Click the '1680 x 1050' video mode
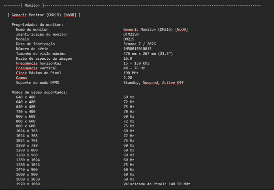This screenshot has height=190, width=274. coord(28,179)
